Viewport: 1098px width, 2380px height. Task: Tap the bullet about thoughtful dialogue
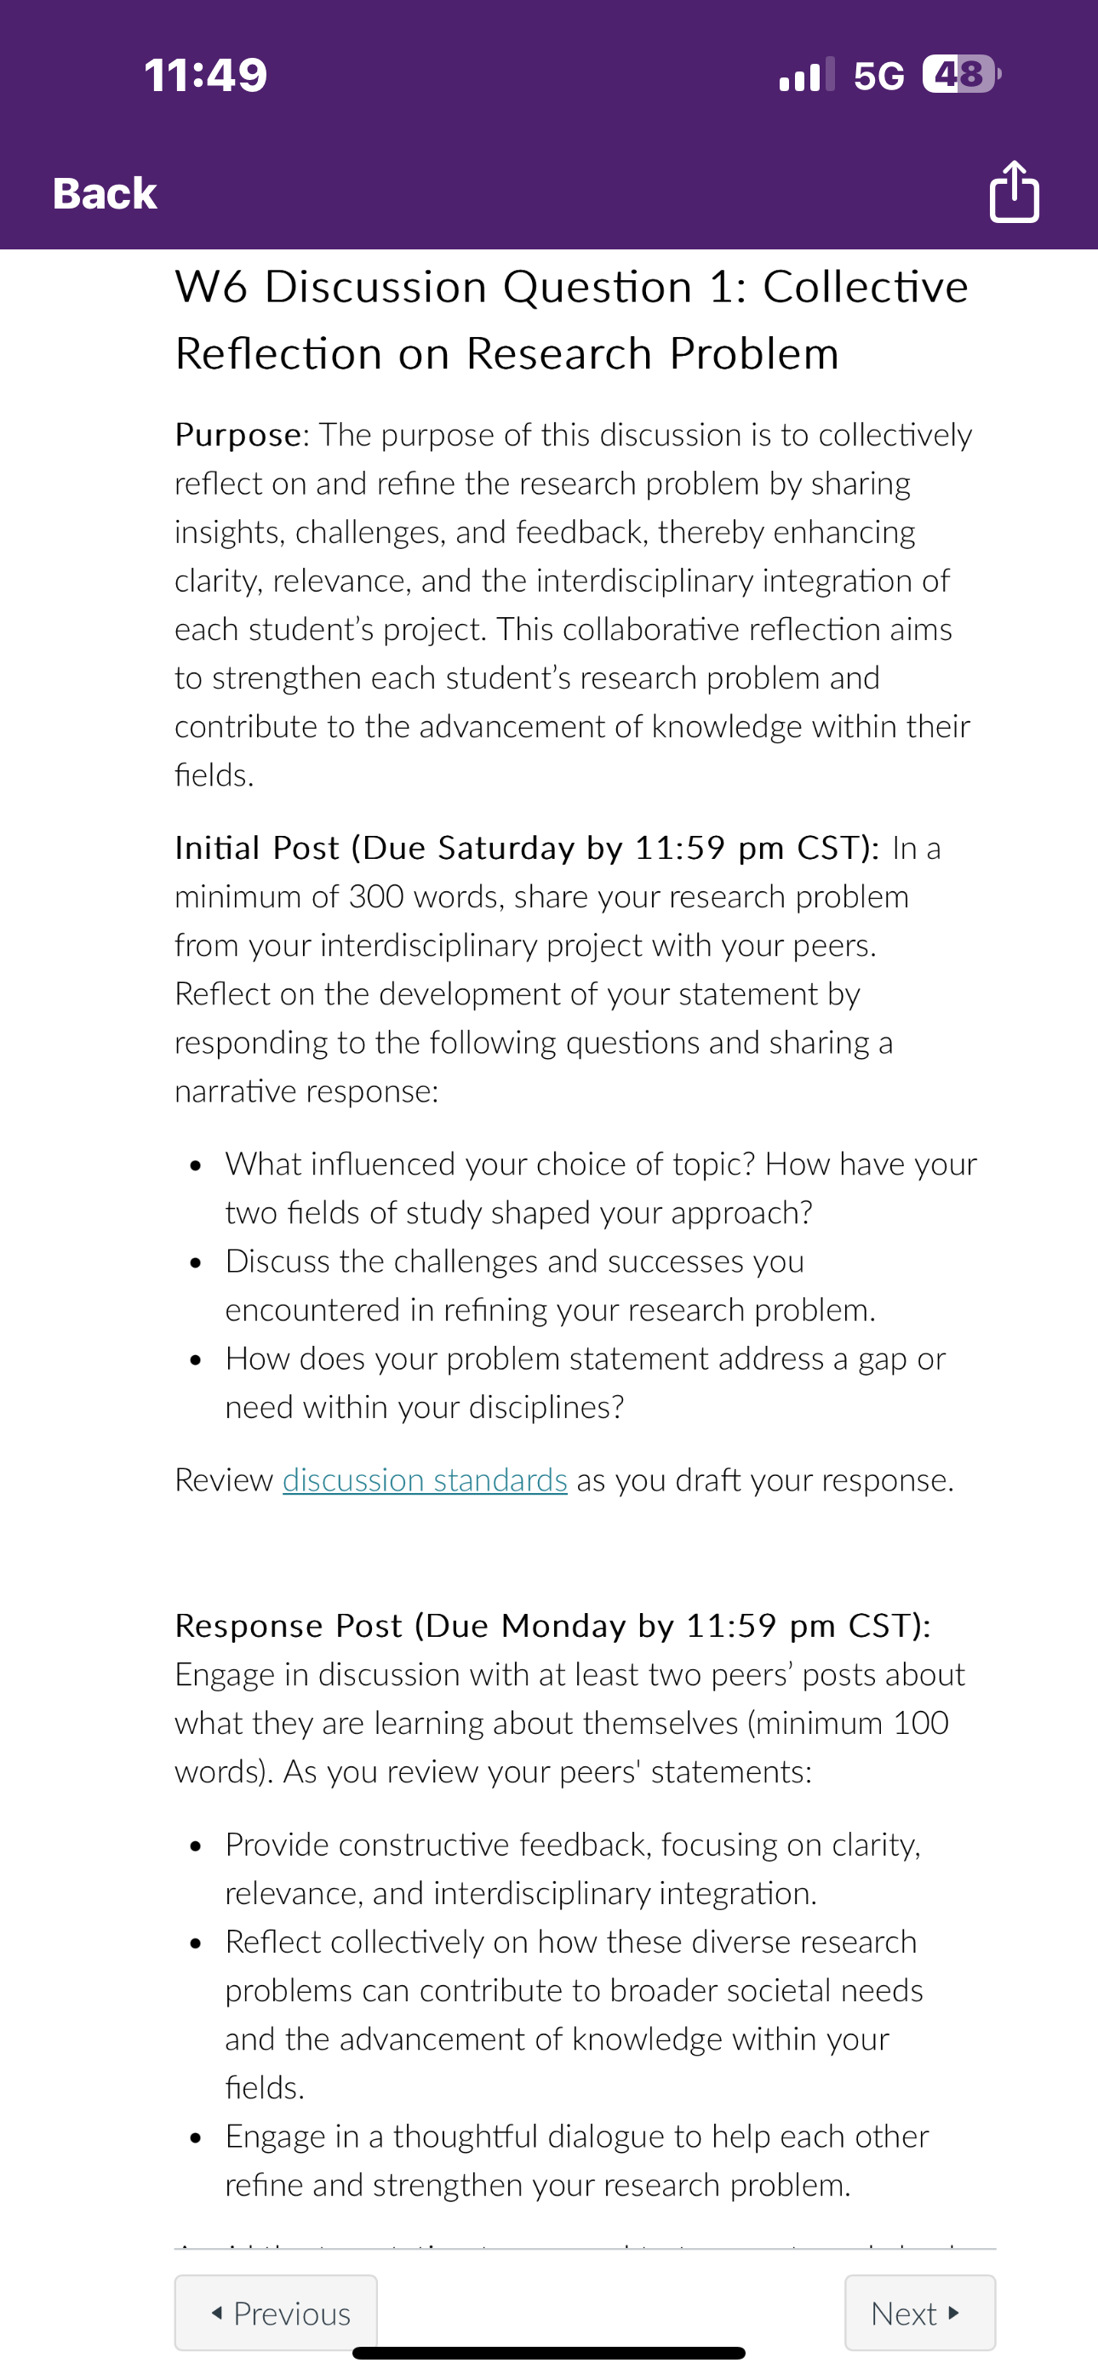[577, 2160]
